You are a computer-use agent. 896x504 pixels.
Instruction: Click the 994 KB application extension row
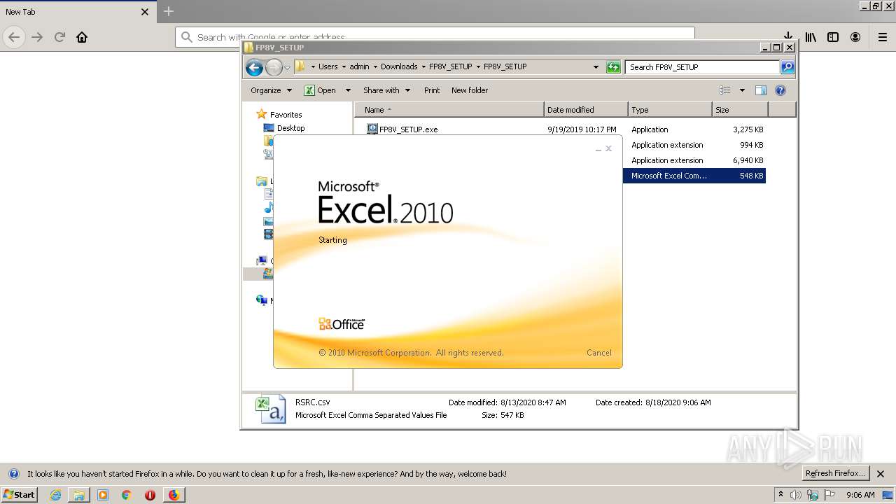click(x=694, y=145)
